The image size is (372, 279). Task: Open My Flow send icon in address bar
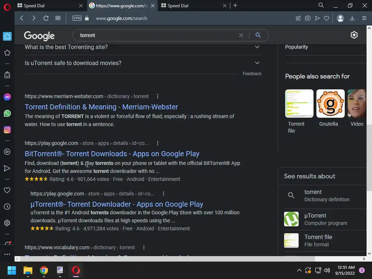pos(317,18)
